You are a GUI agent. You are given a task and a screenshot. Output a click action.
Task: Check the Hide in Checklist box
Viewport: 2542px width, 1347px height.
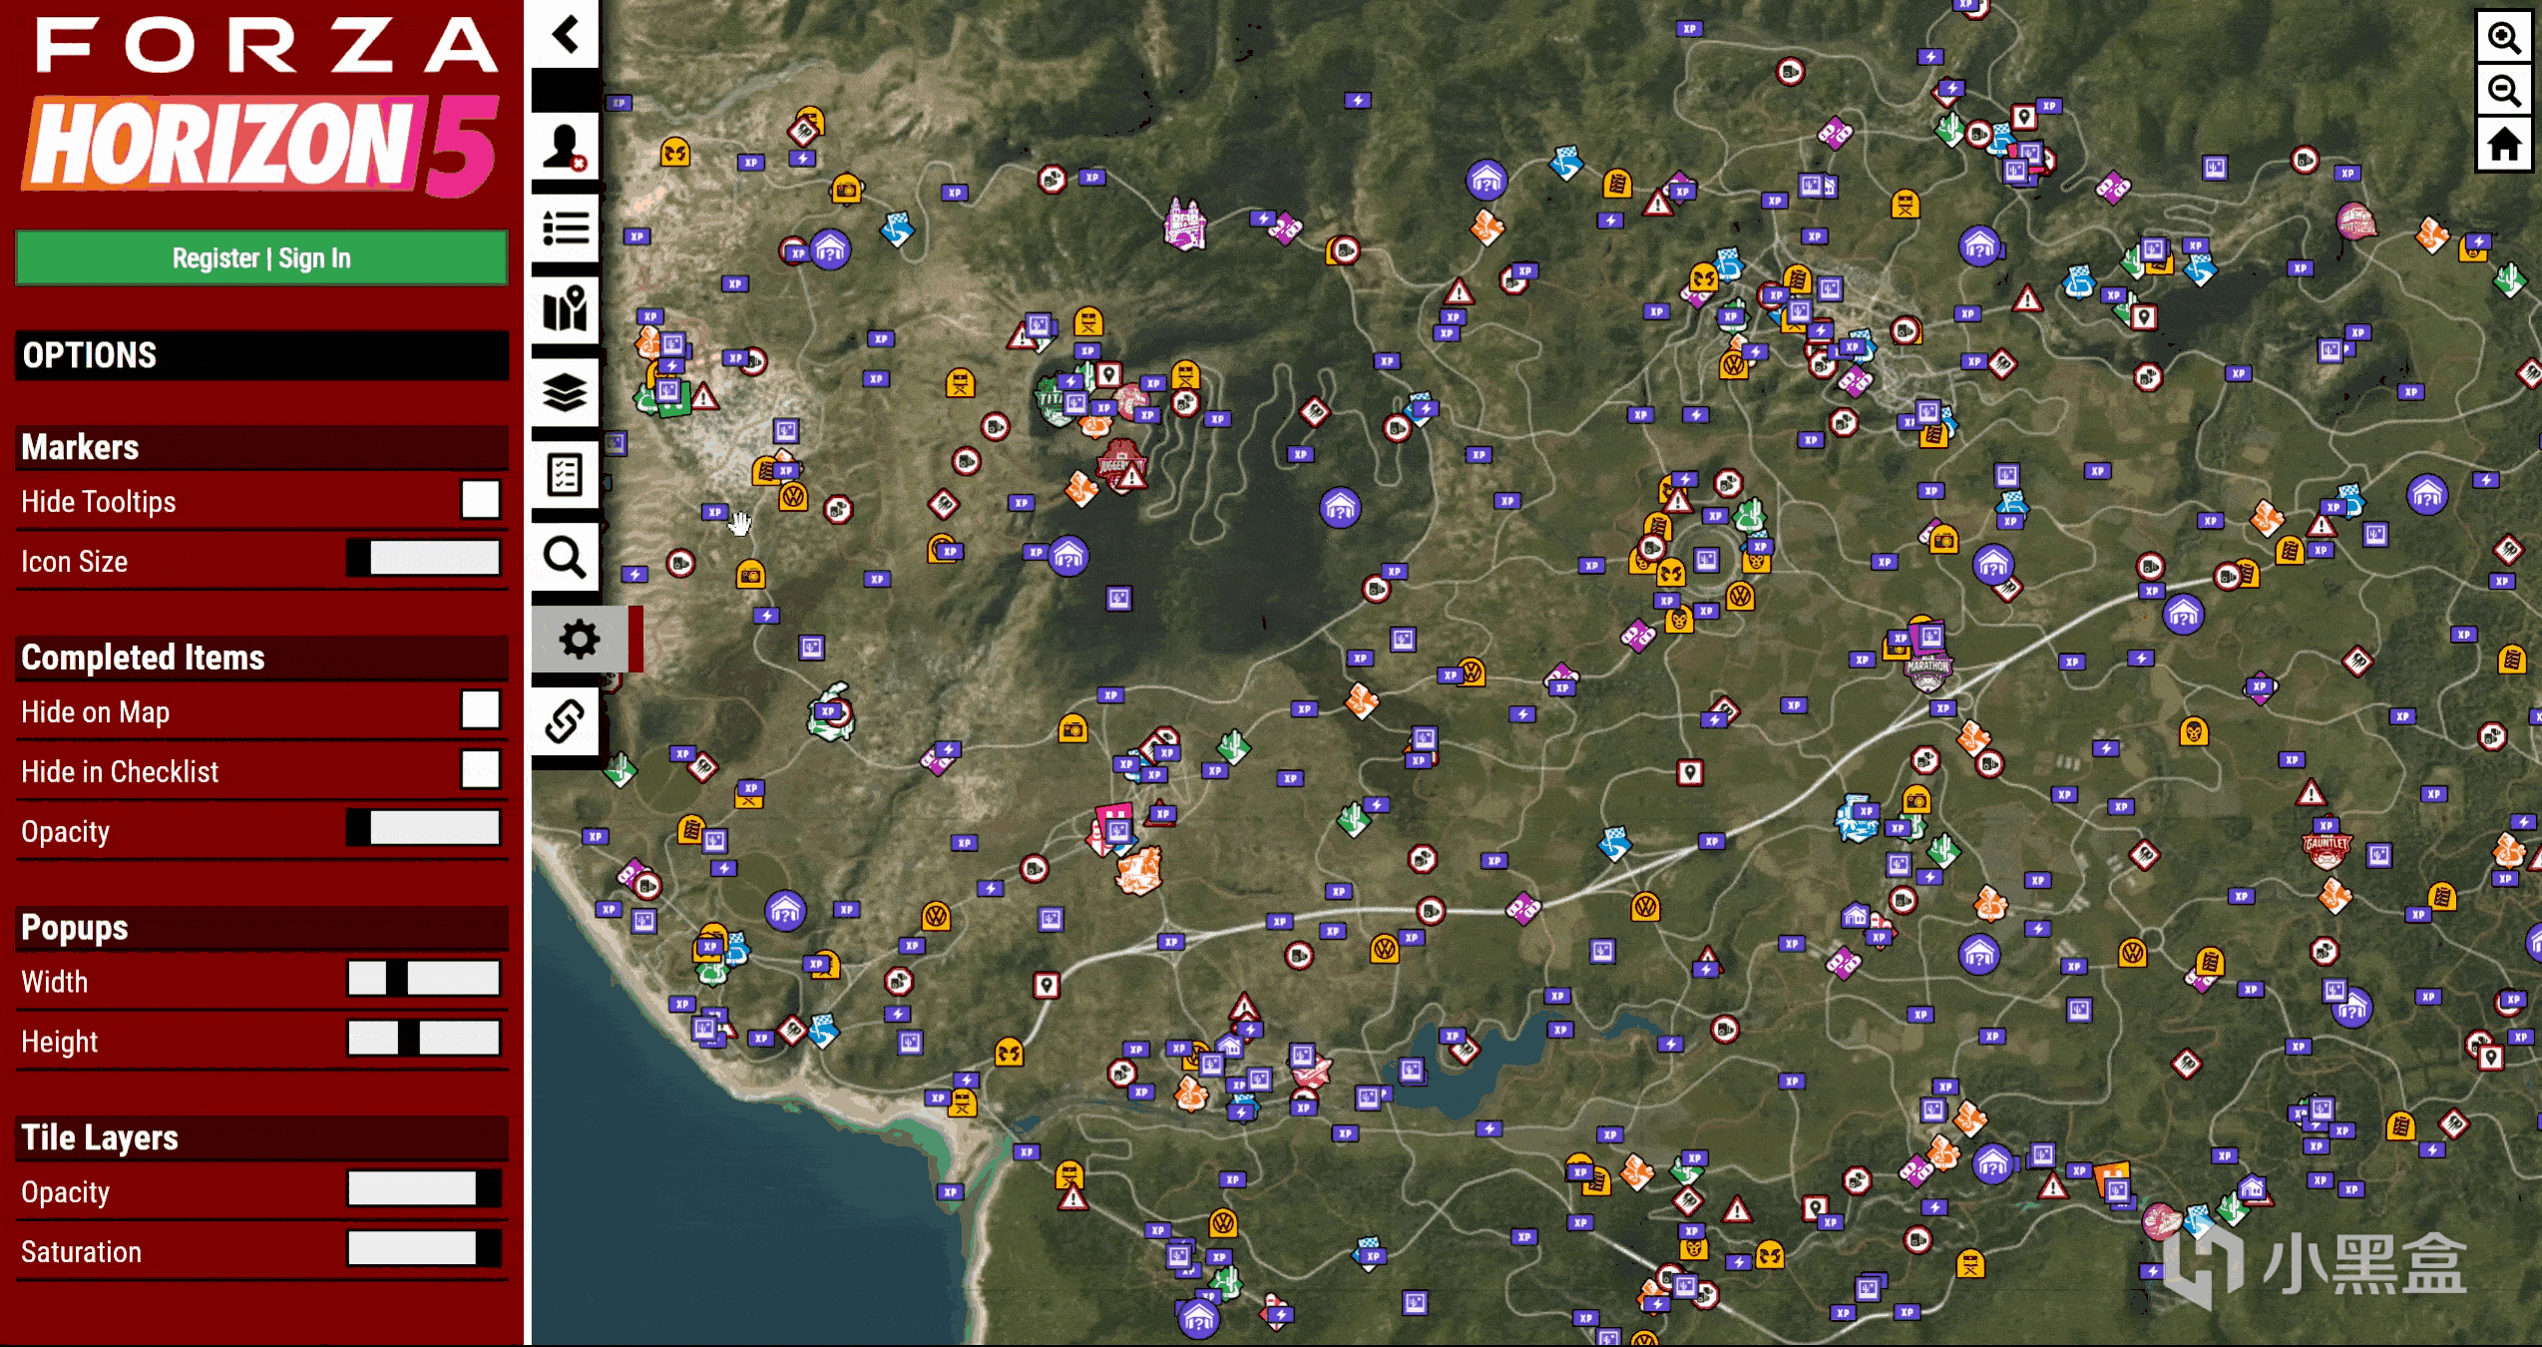pyautogui.click(x=480, y=770)
